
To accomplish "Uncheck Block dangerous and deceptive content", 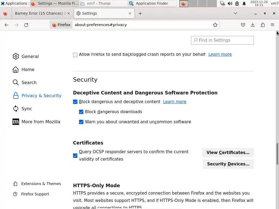I will [75, 102].
